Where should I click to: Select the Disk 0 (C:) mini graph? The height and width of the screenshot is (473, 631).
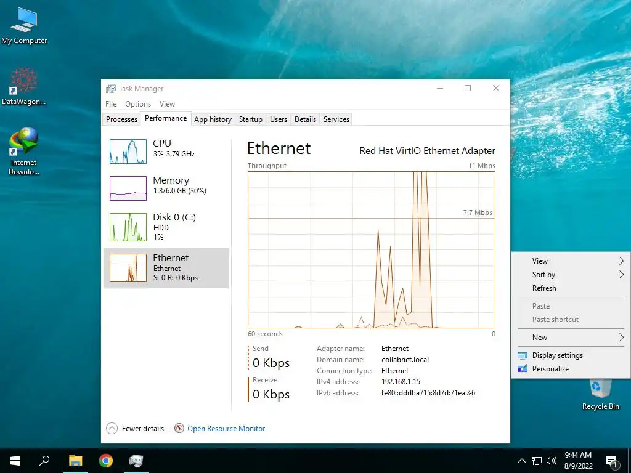[128, 227]
